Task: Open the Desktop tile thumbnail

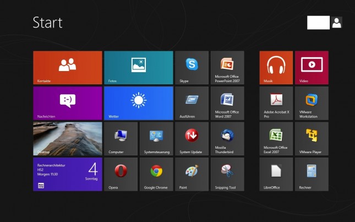Action: (x=68, y=139)
